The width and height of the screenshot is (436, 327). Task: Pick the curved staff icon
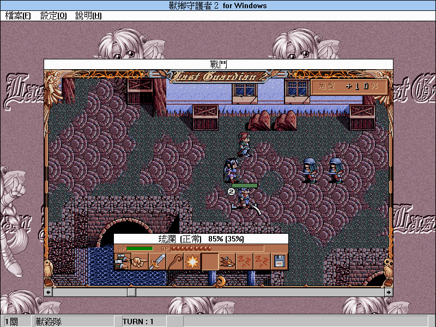174,262
